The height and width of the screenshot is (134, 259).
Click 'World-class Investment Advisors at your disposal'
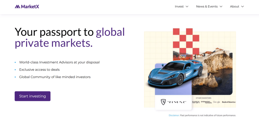click(59, 62)
